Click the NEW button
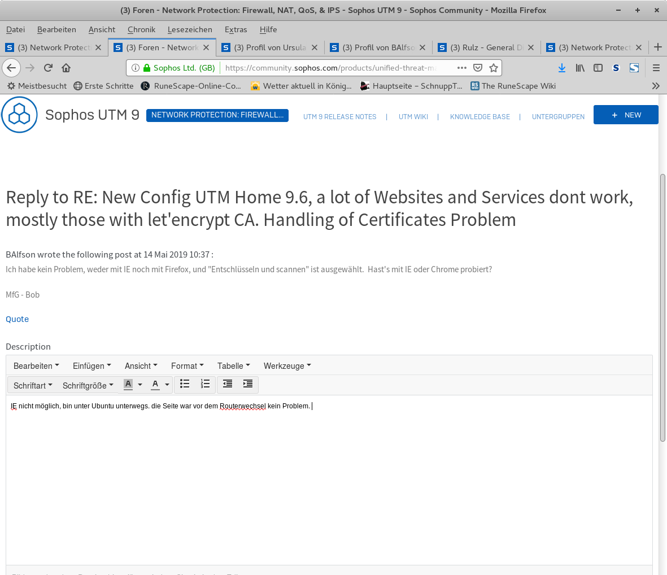This screenshot has height=575, width=667. (x=626, y=115)
